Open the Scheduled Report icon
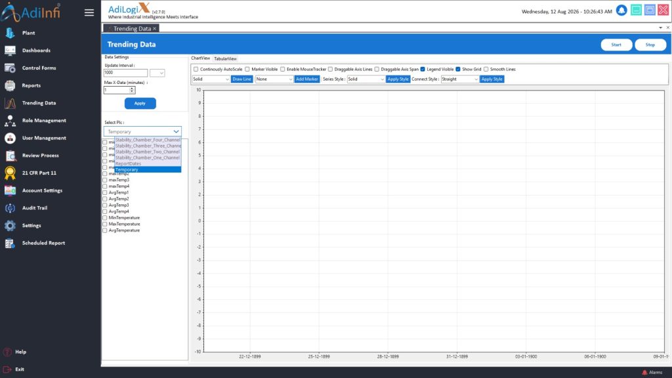Viewport: 672px width, 378px height. point(10,243)
